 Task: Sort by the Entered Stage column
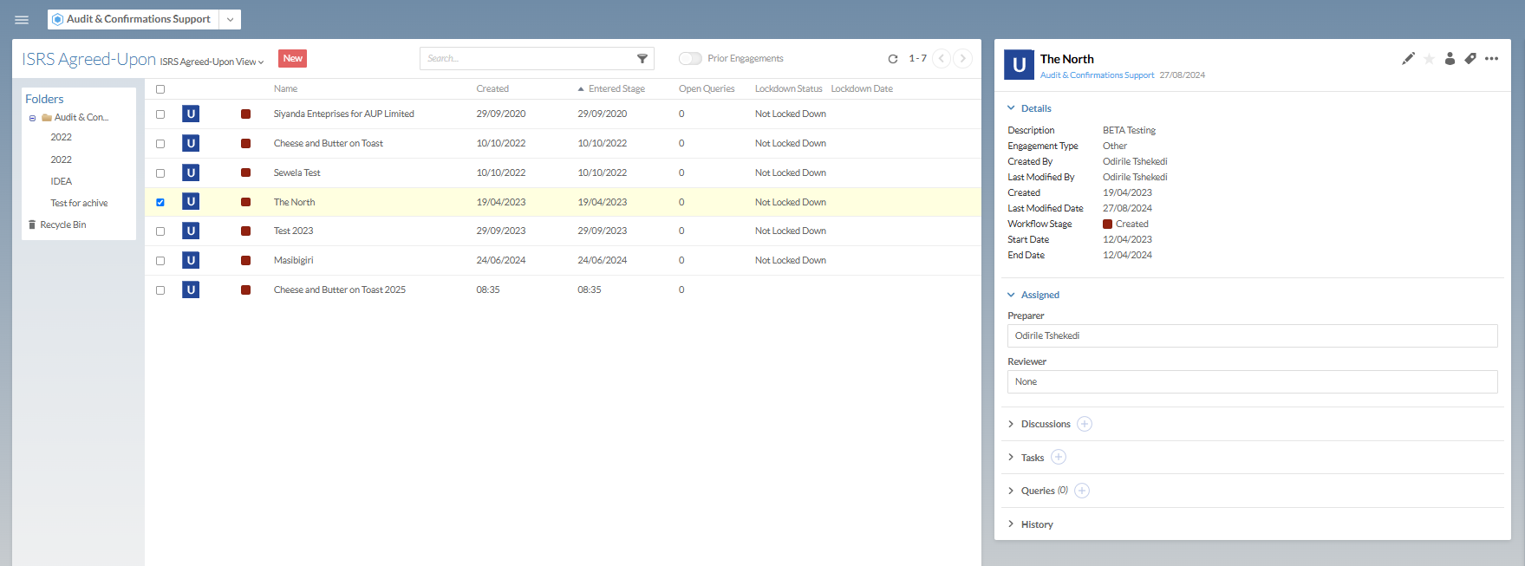(616, 88)
